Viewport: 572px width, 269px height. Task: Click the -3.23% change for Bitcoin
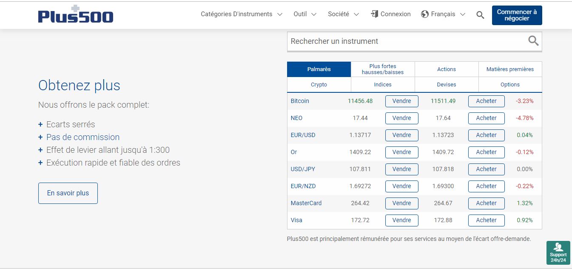[525, 101]
